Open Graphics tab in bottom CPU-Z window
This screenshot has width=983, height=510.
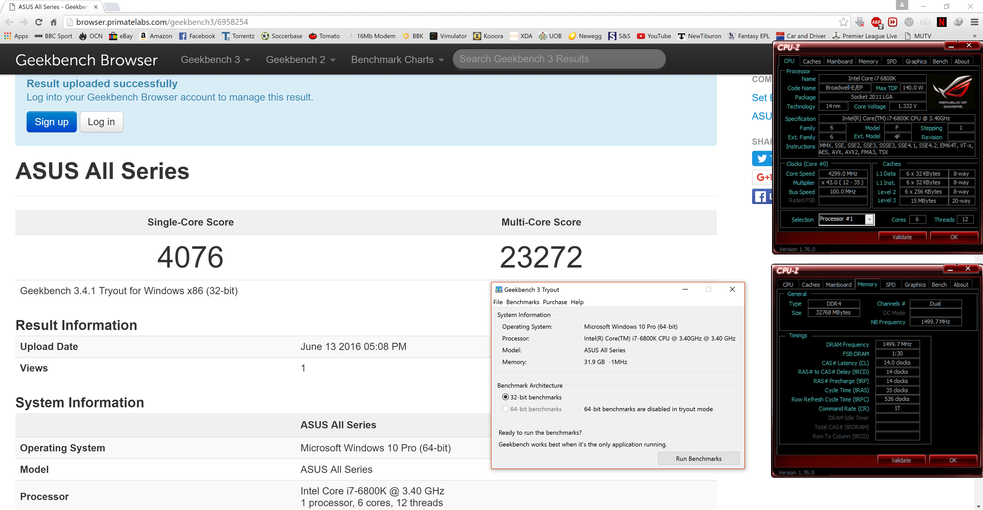coord(915,285)
